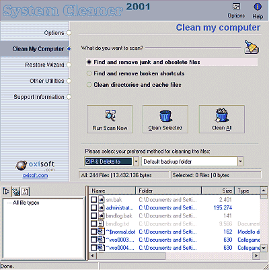Screen dimensions: 269x270
Task: Check the box for ~wo0003 file
Action: pyautogui.click(x=93, y=240)
